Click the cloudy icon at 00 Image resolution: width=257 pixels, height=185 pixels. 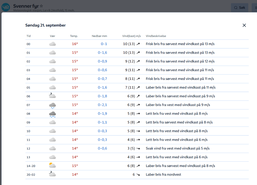click(x=52, y=44)
